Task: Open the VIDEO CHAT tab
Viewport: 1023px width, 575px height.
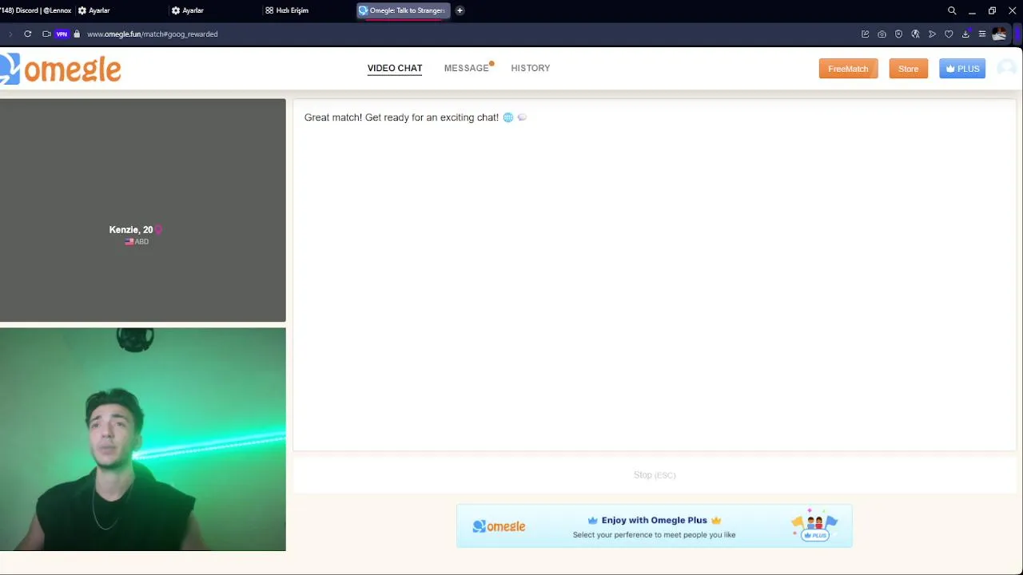Action: tap(395, 68)
